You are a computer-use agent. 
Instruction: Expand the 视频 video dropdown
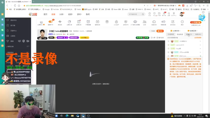point(70,14)
